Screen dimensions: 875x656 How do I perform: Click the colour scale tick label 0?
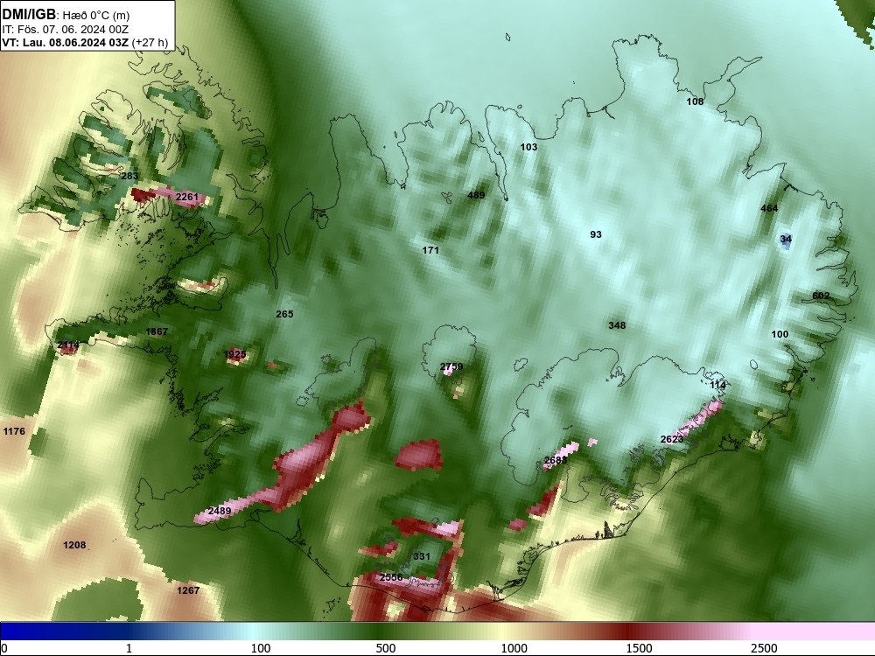pyautogui.click(x=4, y=648)
